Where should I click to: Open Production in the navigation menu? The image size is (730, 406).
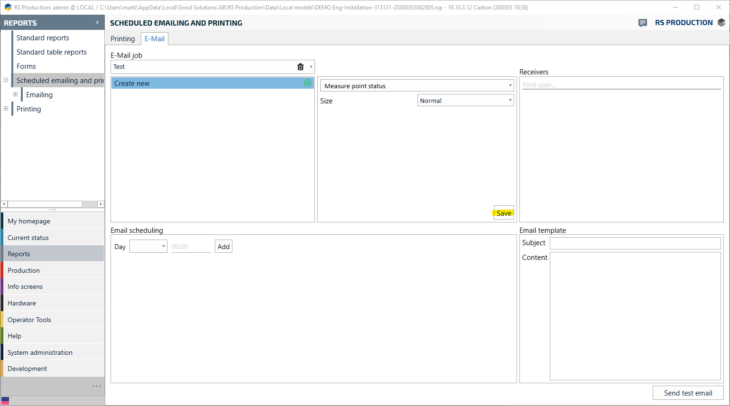(24, 270)
